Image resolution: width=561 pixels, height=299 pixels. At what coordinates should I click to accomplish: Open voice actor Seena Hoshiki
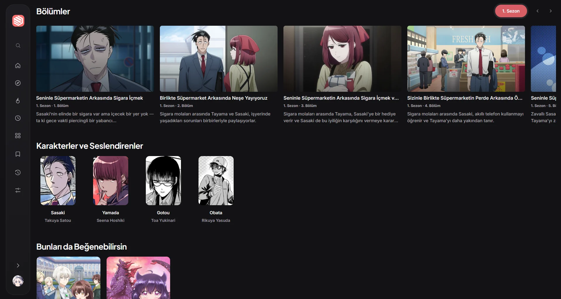tap(111, 220)
